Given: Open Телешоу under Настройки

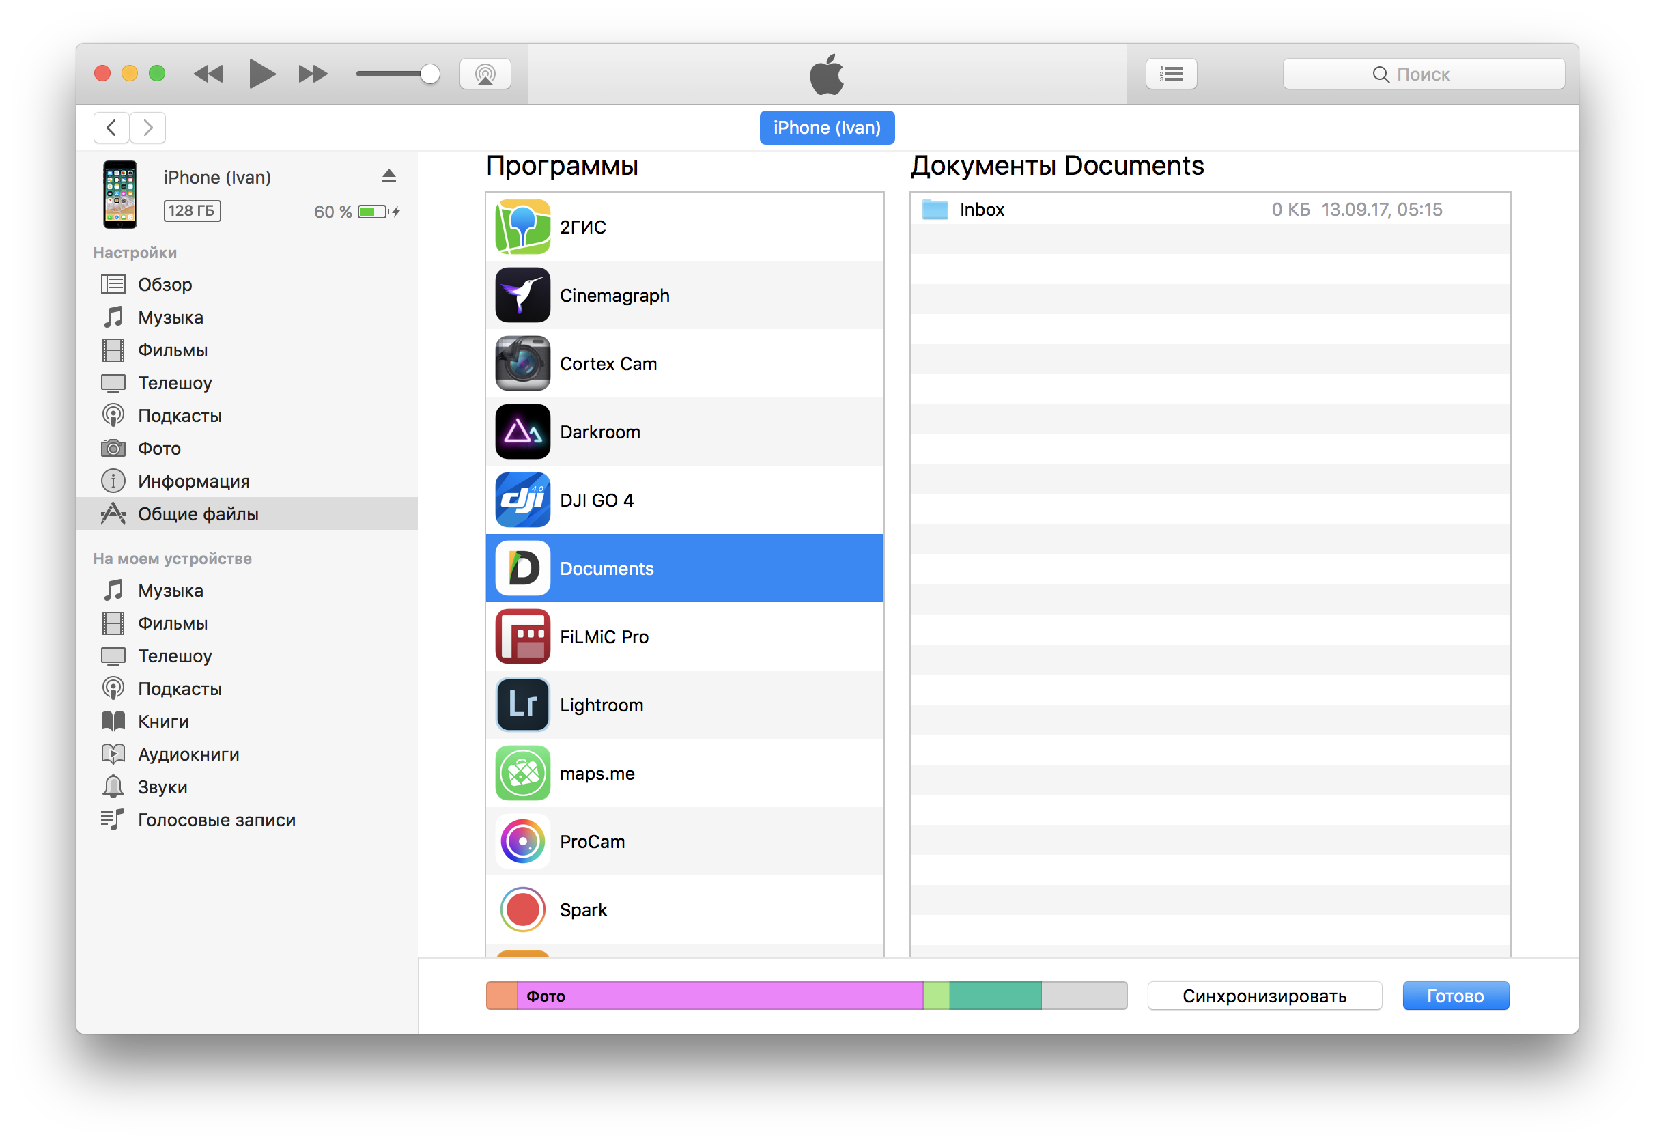Looking at the screenshot, I should (247, 383).
